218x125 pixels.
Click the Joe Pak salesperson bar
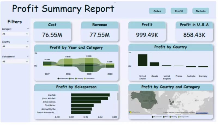[90, 95]
